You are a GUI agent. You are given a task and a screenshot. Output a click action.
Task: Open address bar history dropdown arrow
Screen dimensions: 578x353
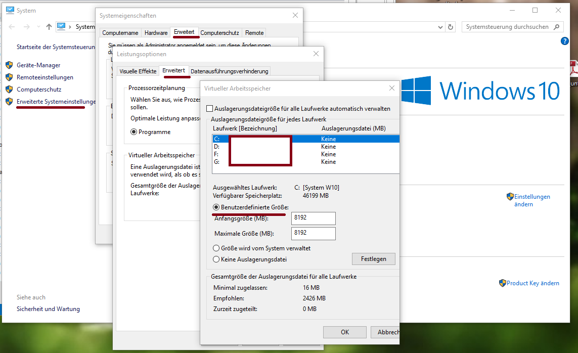(x=440, y=27)
